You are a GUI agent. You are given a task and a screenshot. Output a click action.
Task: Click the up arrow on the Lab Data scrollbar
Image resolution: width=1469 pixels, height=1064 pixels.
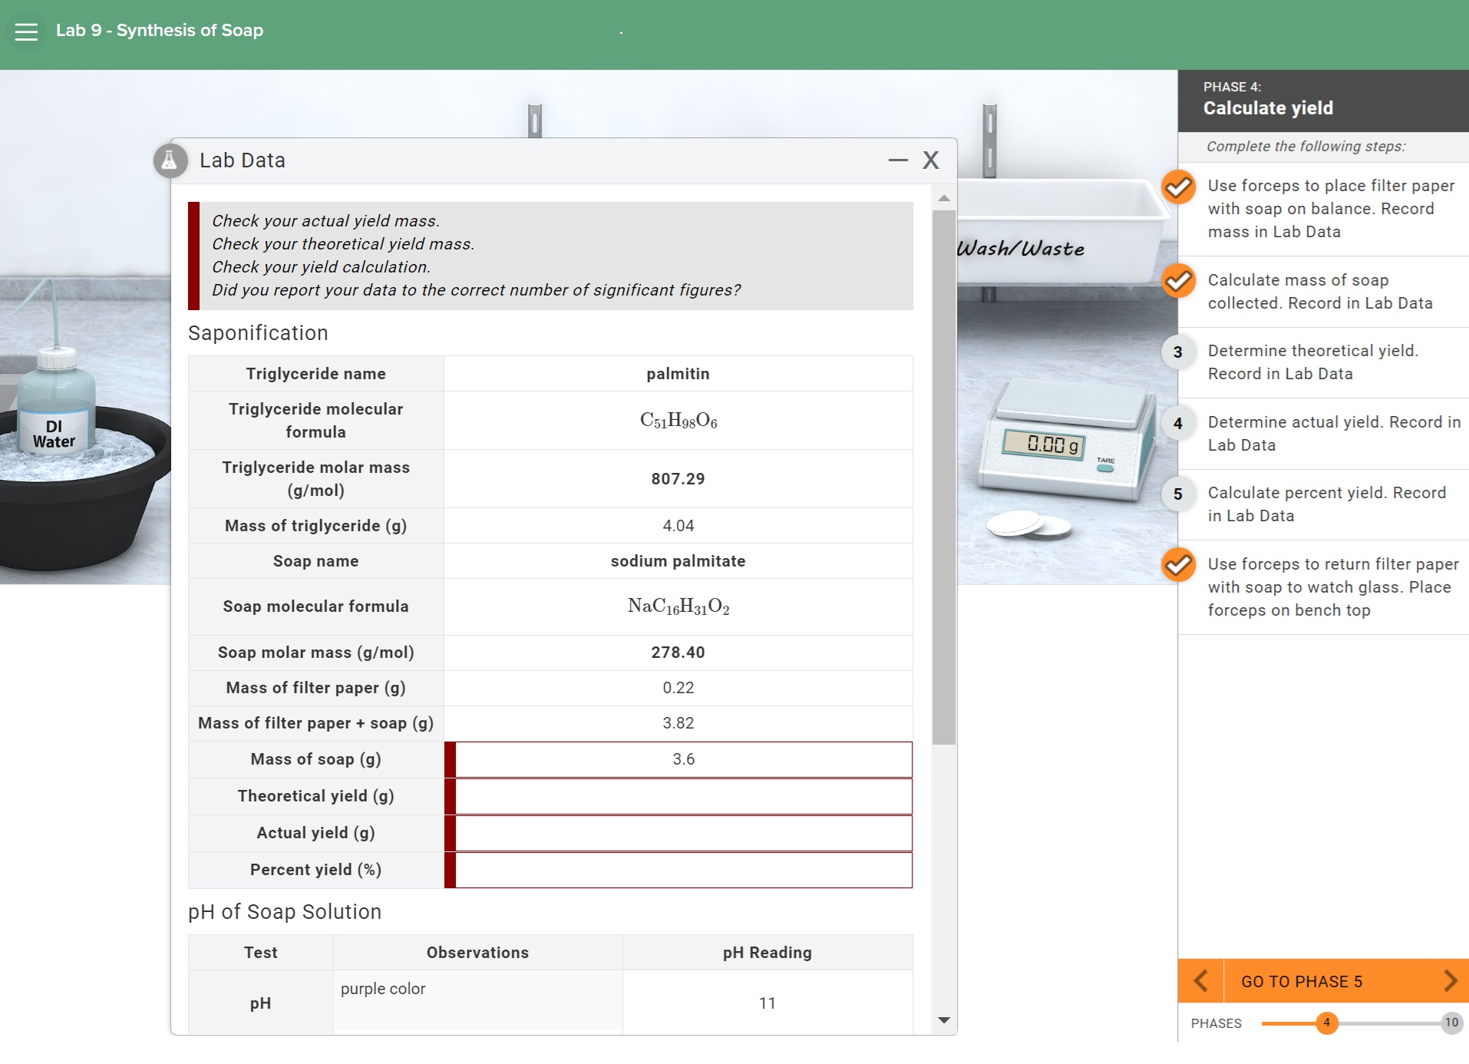[x=943, y=198]
